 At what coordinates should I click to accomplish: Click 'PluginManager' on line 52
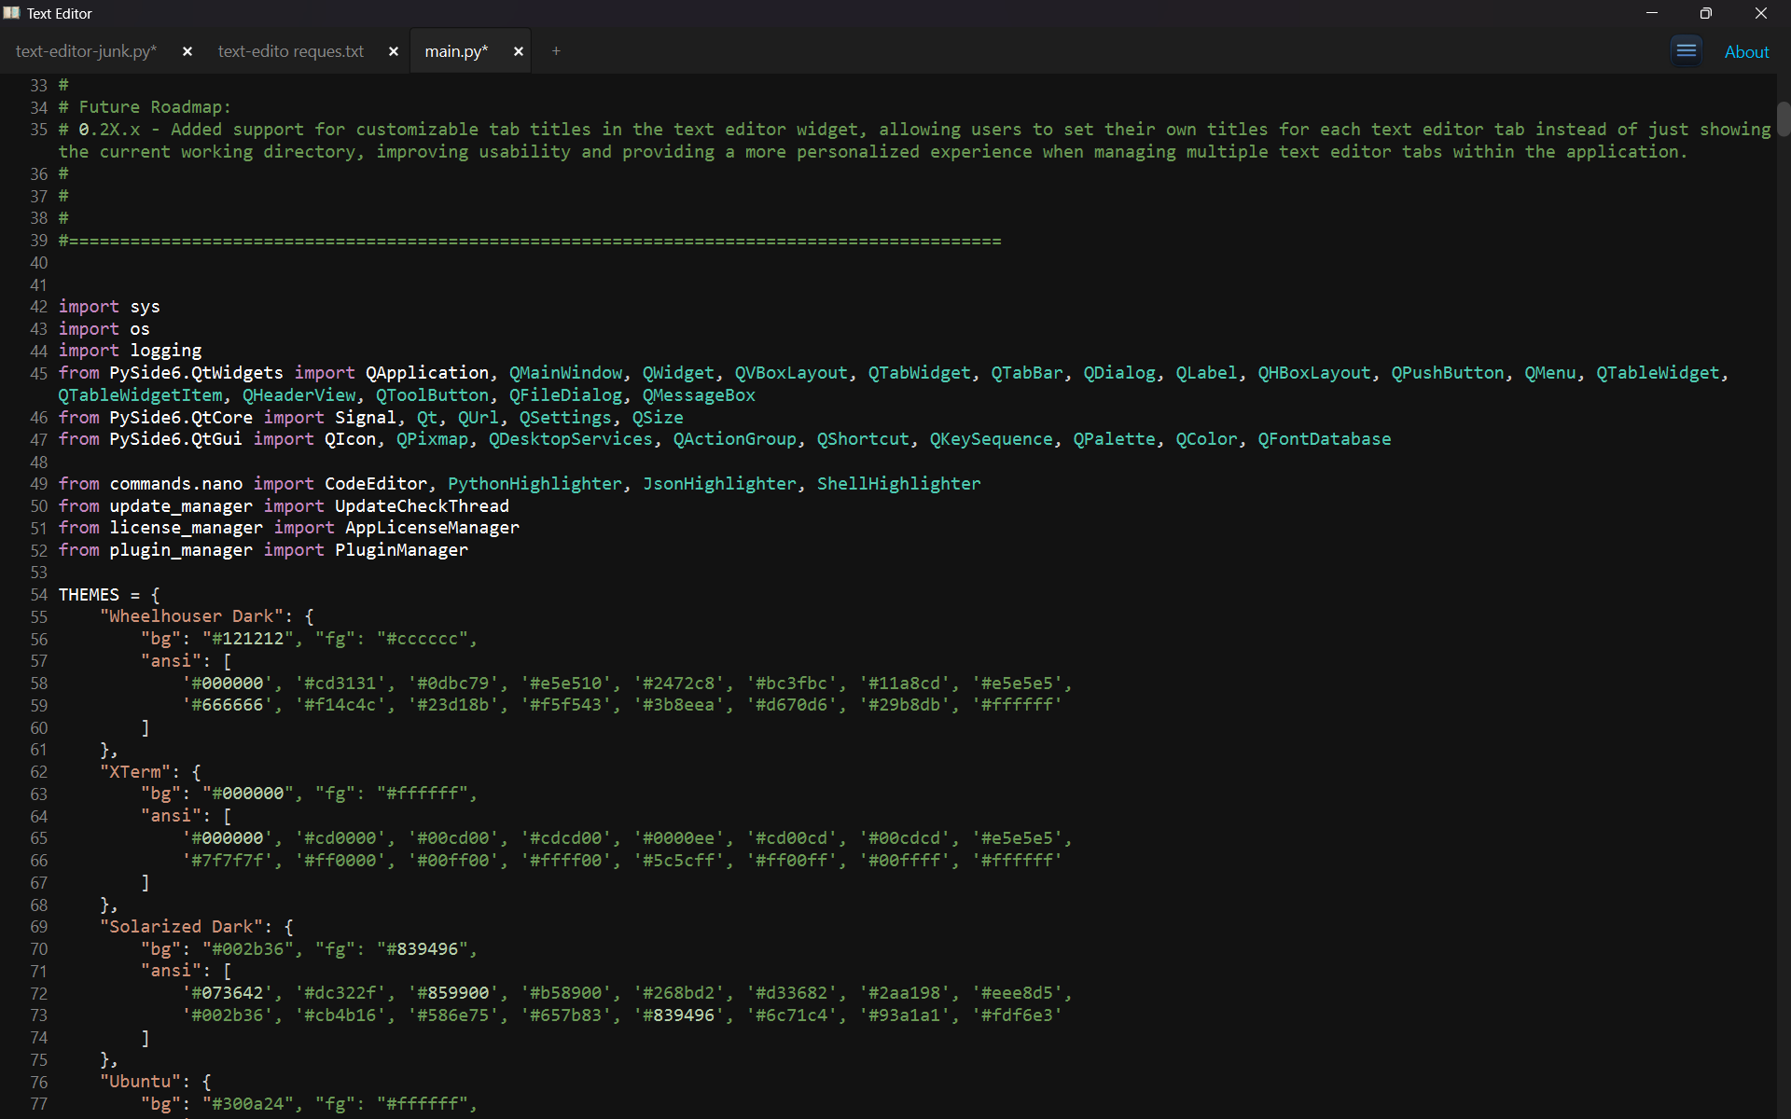coord(401,550)
